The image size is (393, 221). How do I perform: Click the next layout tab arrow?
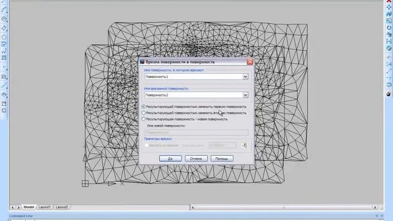click(x=18, y=207)
